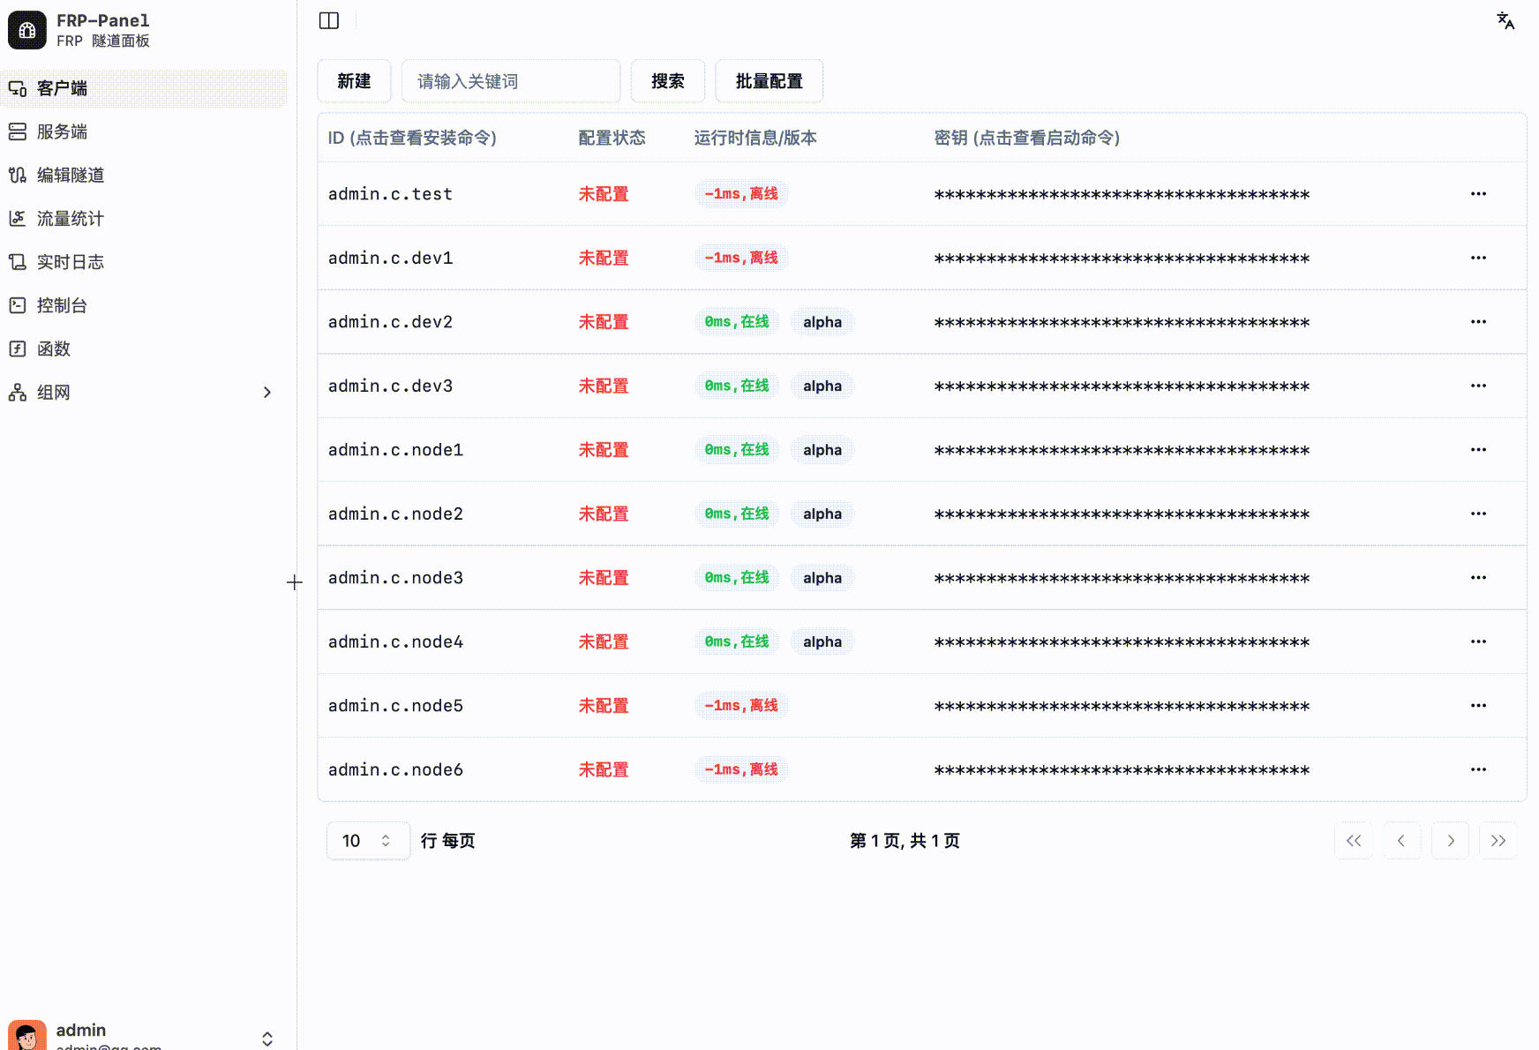This screenshot has height=1050, width=1539.
Task: Go to the next page
Action: [x=1450, y=841]
